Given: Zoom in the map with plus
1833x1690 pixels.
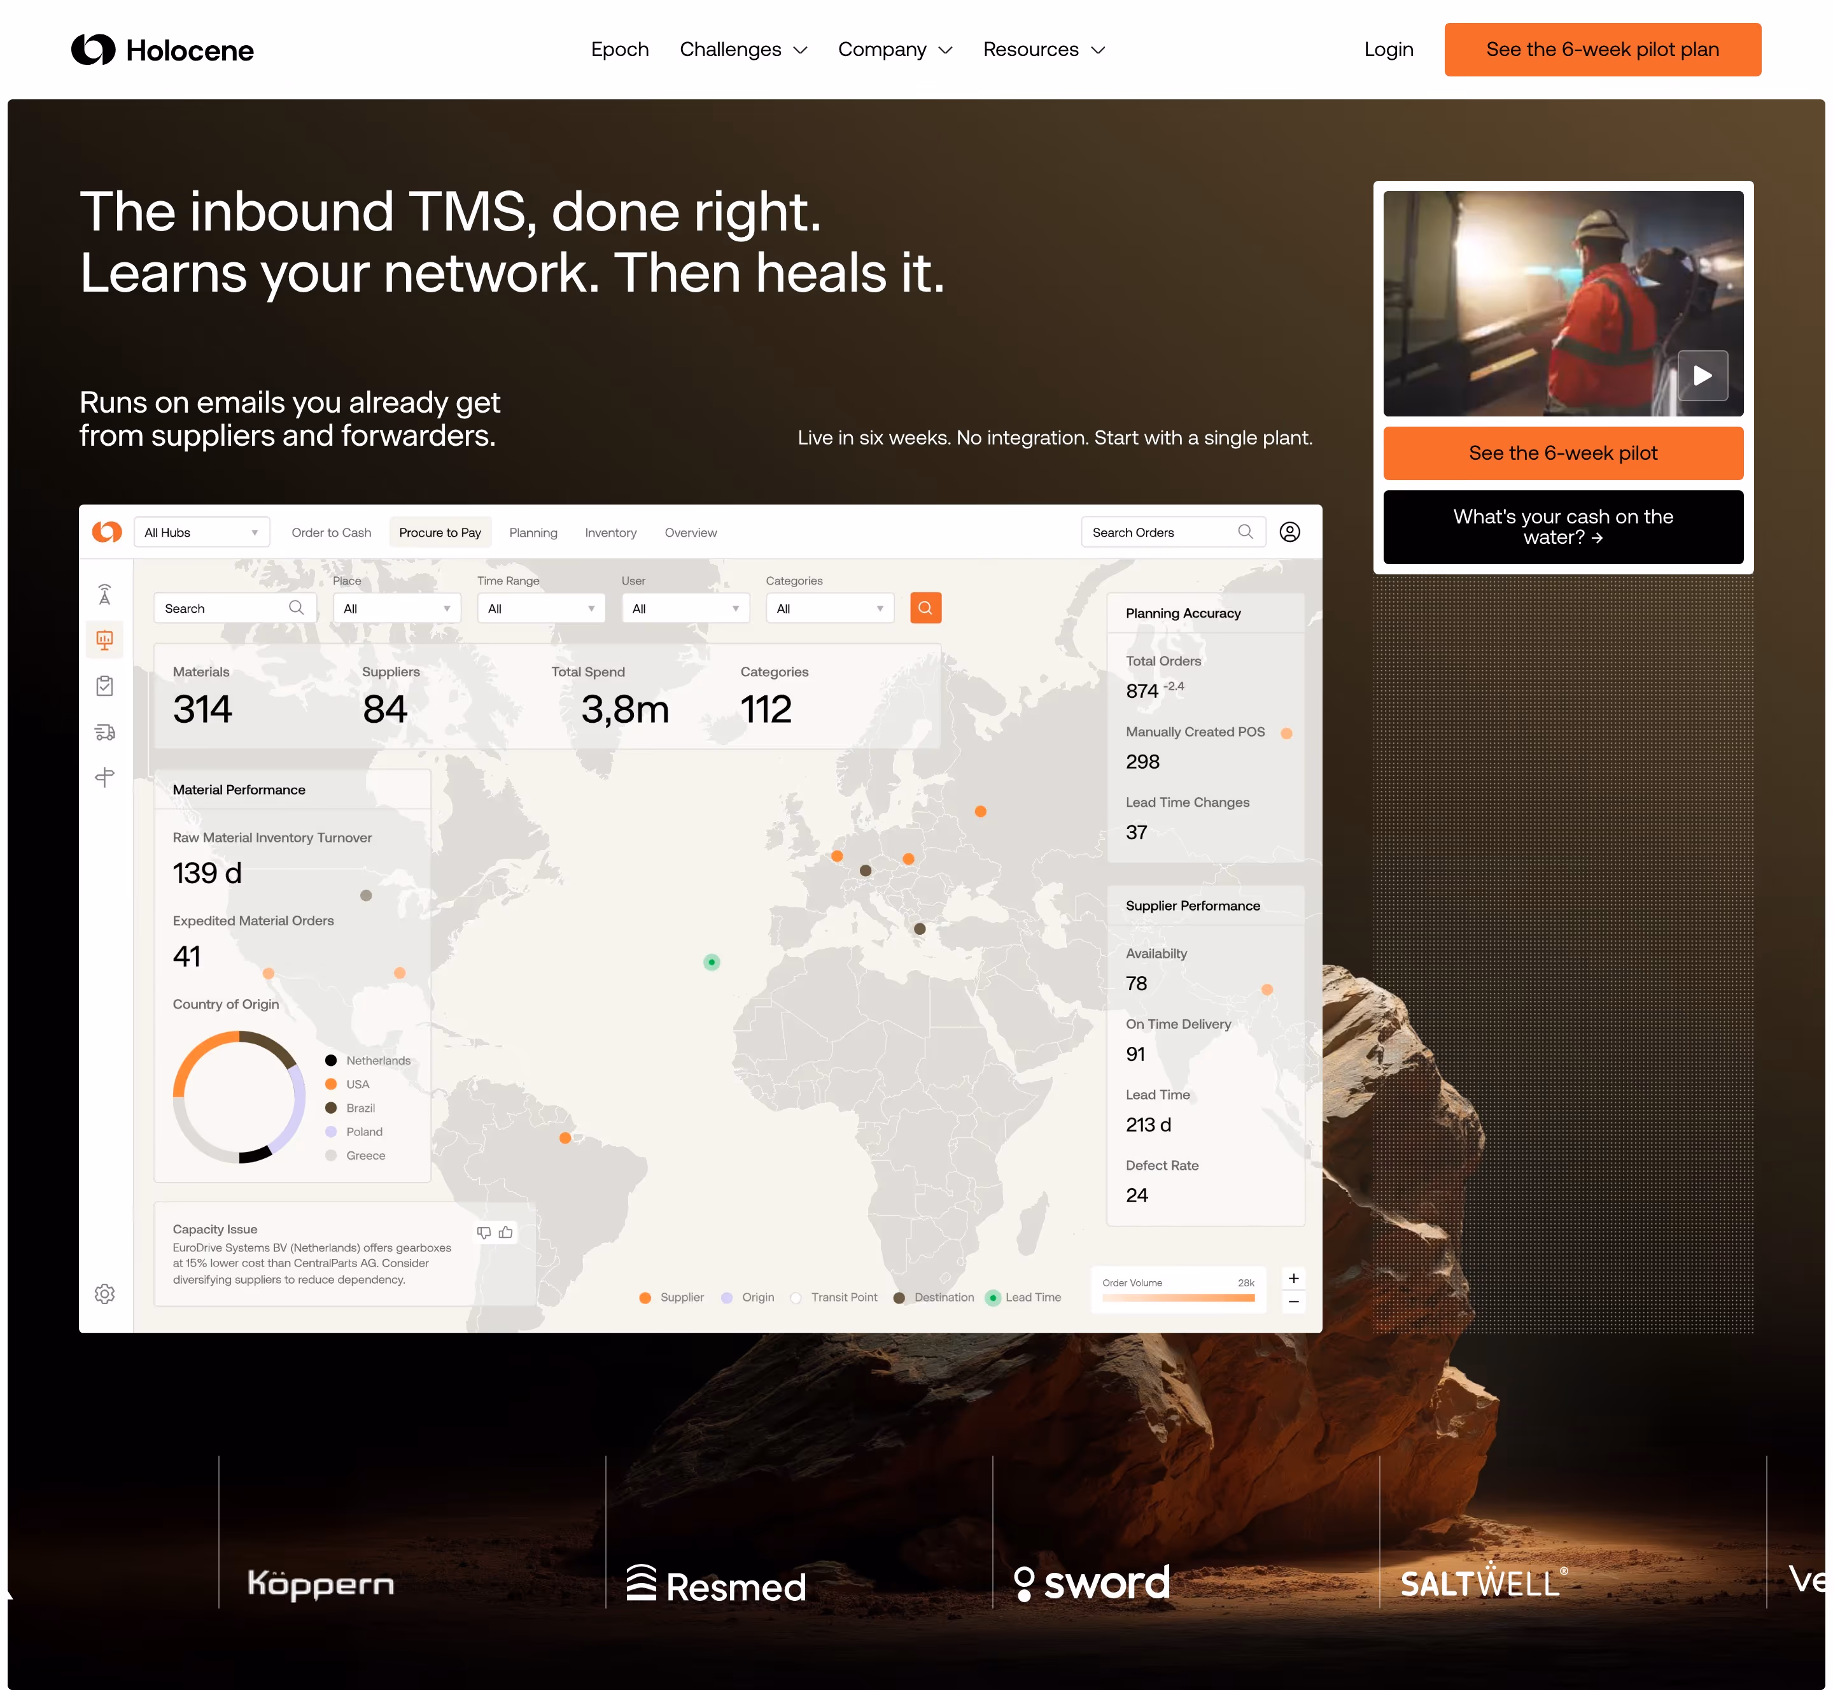Looking at the screenshot, I should [1293, 1277].
